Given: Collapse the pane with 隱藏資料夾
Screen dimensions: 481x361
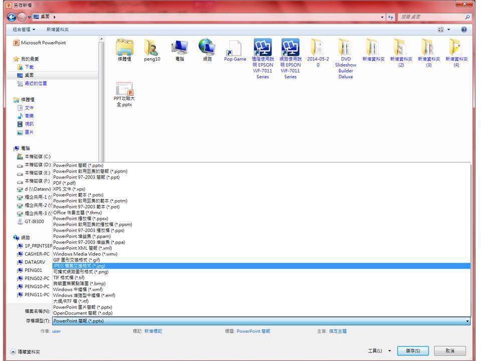Looking at the screenshot, I should click(25, 352).
